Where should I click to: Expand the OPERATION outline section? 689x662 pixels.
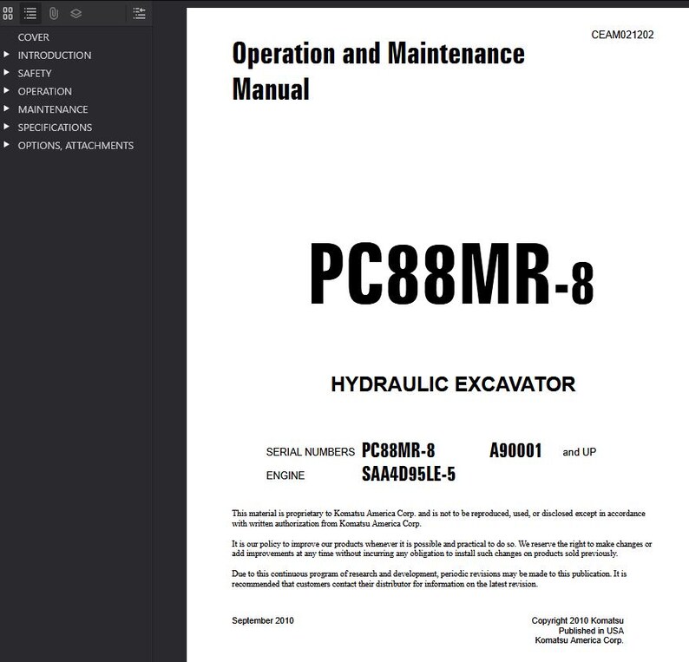pyautogui.click(x=6, y=91)
